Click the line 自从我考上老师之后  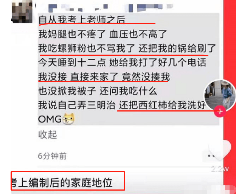82,20
